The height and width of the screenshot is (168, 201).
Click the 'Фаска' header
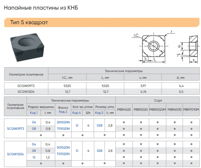(x=63, y=108)
